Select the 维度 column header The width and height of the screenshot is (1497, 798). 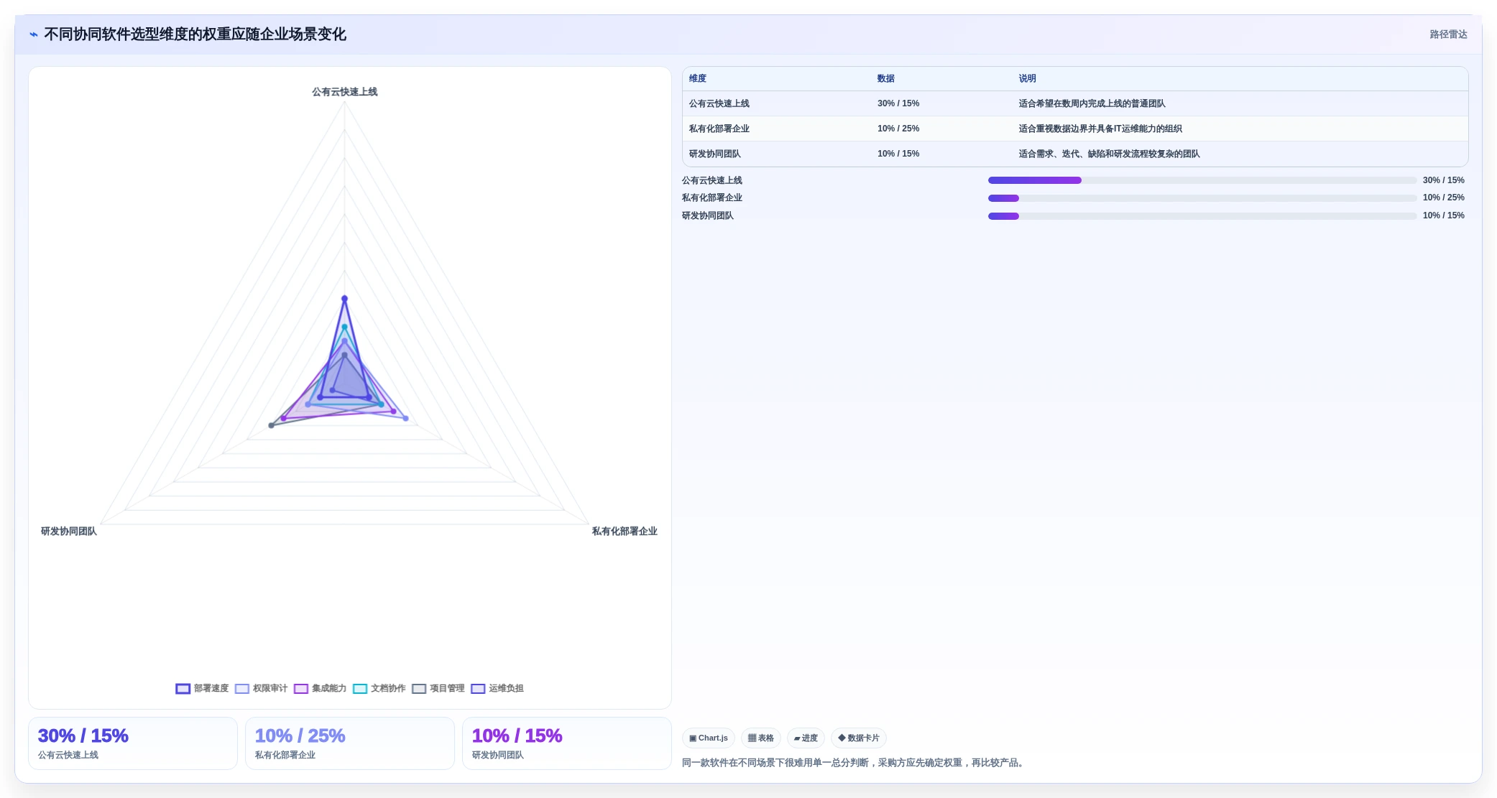697,78
